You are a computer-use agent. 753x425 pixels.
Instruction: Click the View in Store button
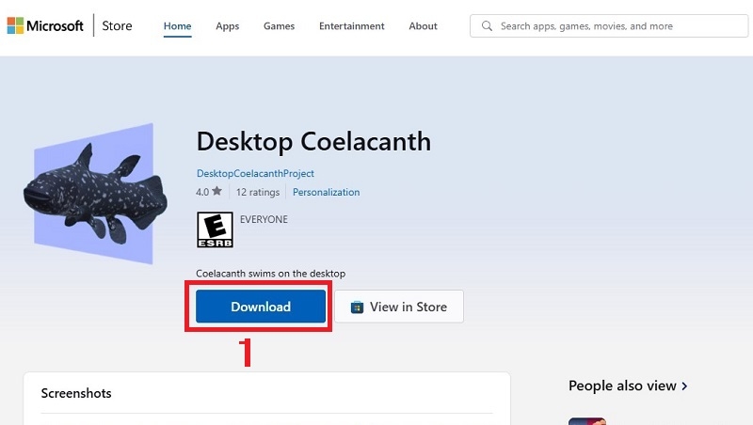[398, 307]
